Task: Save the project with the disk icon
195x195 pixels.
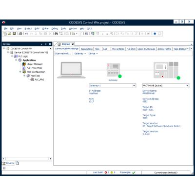Action: click(14, 34)
